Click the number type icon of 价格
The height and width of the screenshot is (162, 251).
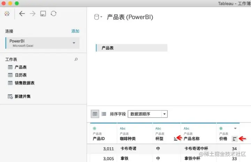click(x=221, y=128)
